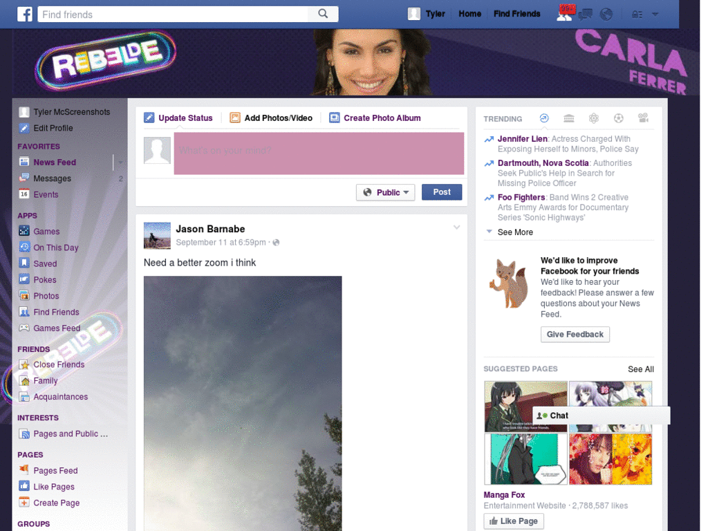Open notifications globe icon in top bar
Viewport: 708px width, 531px height.
[606, 15]
